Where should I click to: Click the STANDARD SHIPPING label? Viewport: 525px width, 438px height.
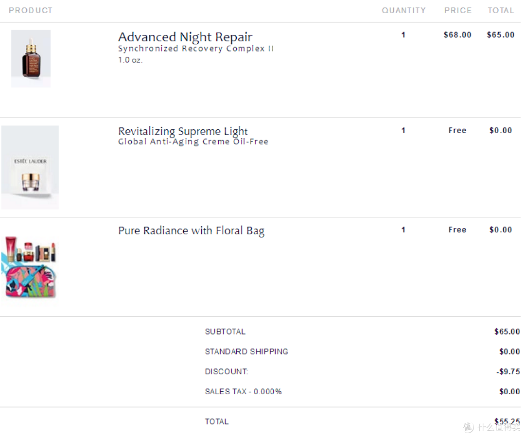(x=246, y=351)
